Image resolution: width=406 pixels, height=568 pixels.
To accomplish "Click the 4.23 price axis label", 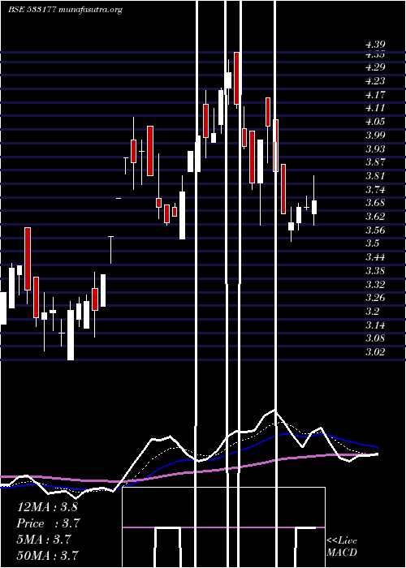I will [375, 81].
